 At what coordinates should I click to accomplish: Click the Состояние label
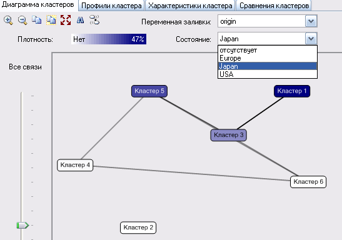point(193,39)
